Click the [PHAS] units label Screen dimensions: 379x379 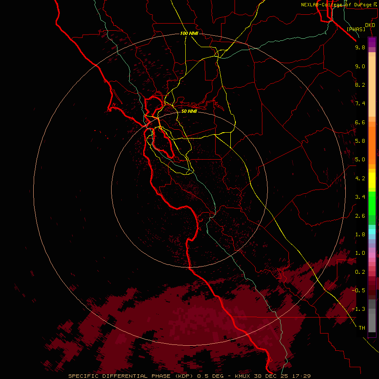point(356,29)
